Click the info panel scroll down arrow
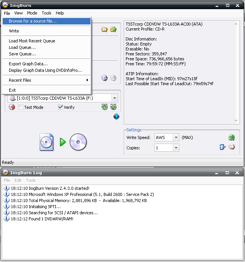 [x=236, y=121]
